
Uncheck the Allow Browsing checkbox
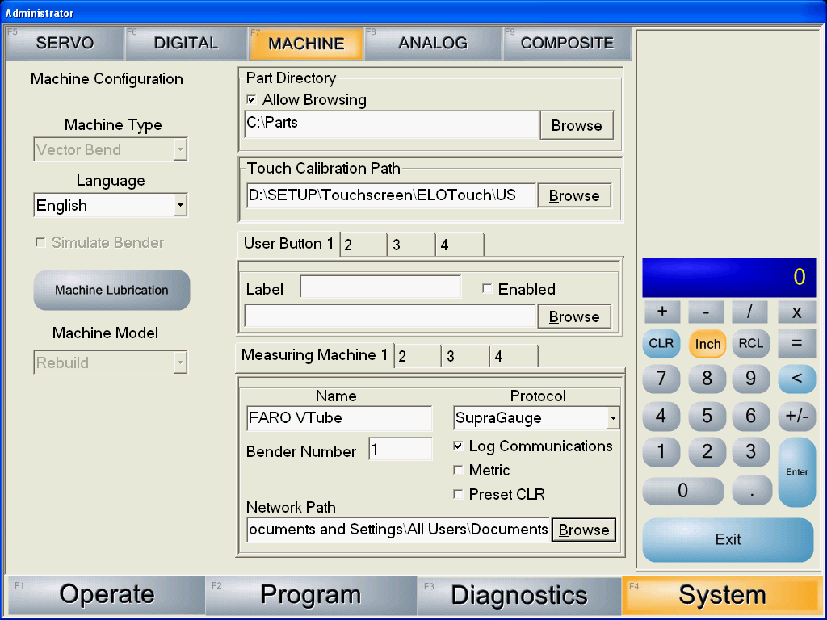coord(251,100)
